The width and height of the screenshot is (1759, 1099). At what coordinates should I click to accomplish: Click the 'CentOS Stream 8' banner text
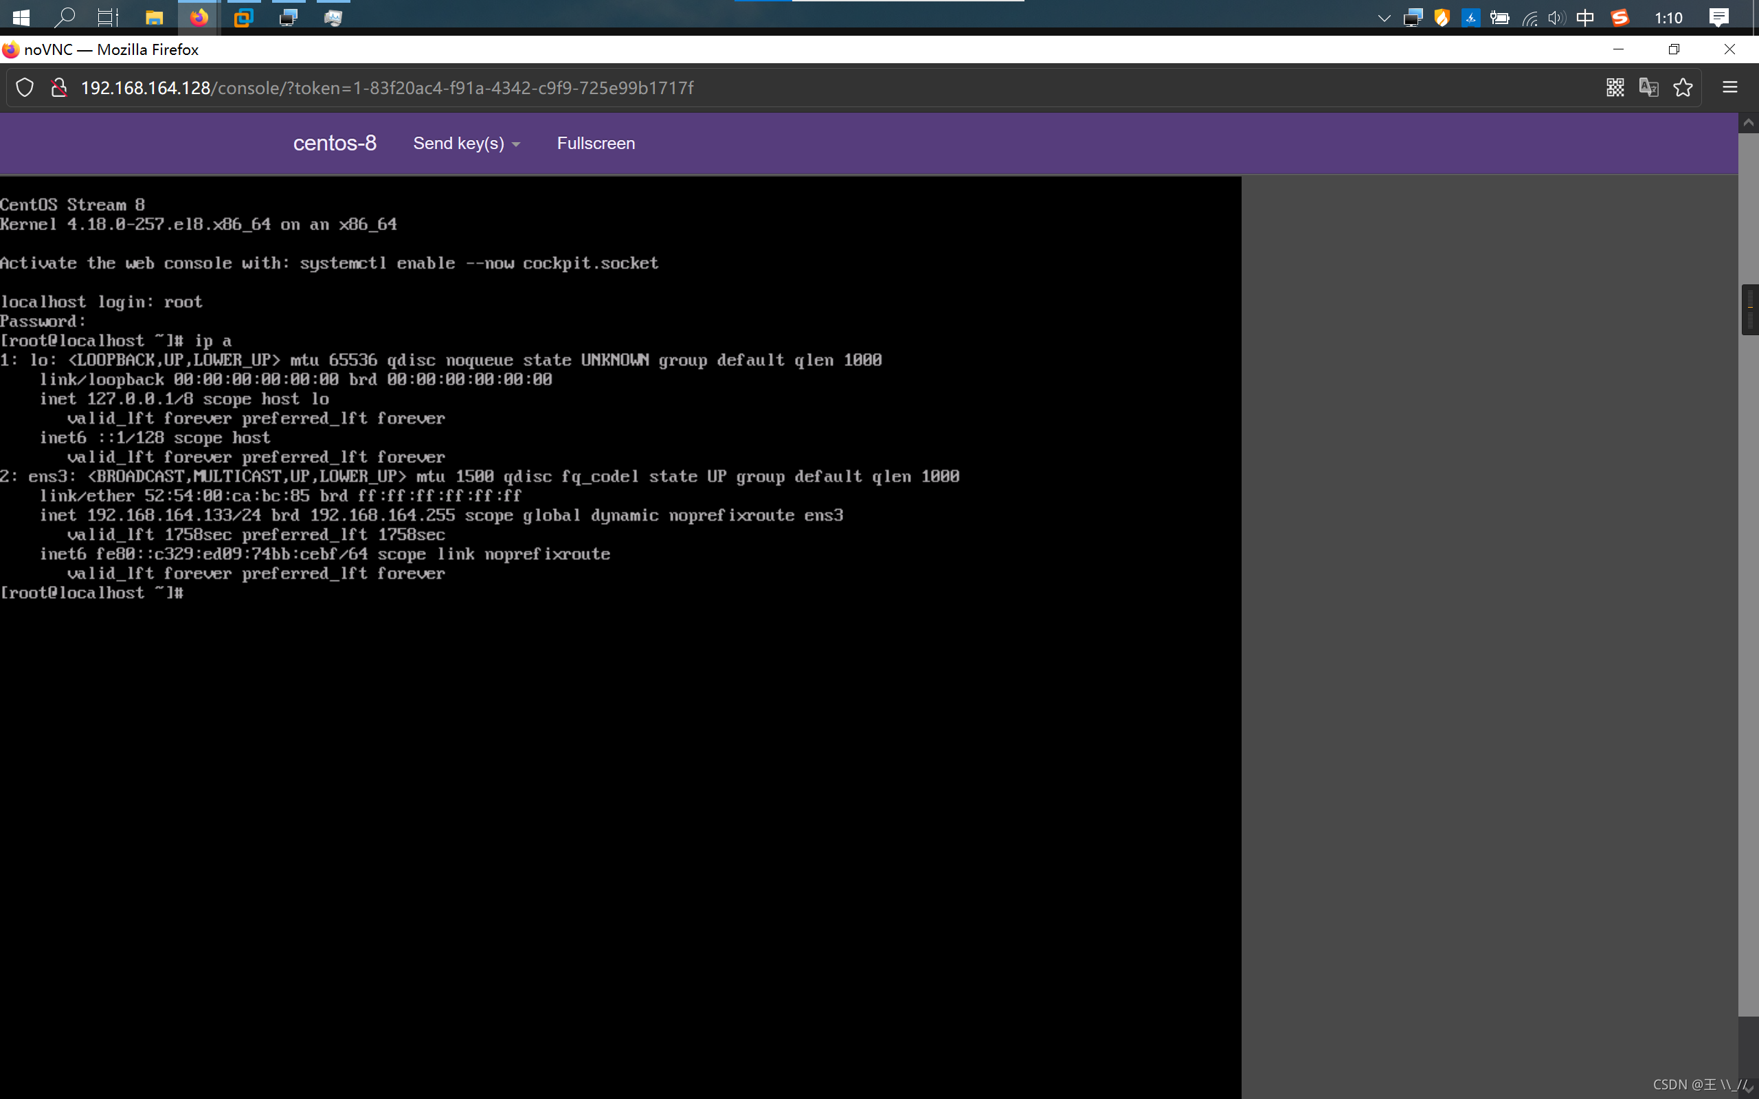73,205
